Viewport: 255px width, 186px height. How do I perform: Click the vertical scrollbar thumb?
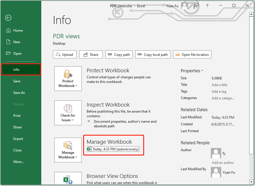[x=251, y=85]
